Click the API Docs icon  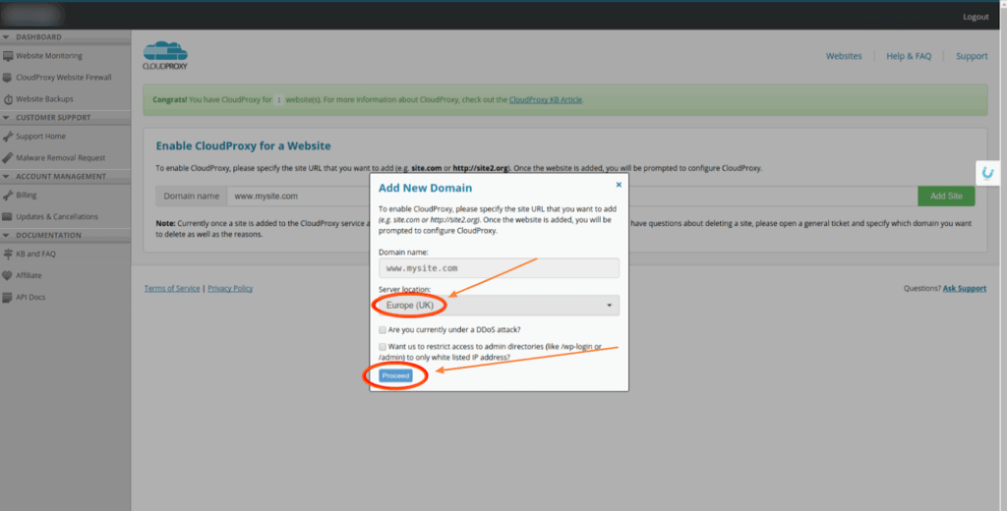point(8,297)
